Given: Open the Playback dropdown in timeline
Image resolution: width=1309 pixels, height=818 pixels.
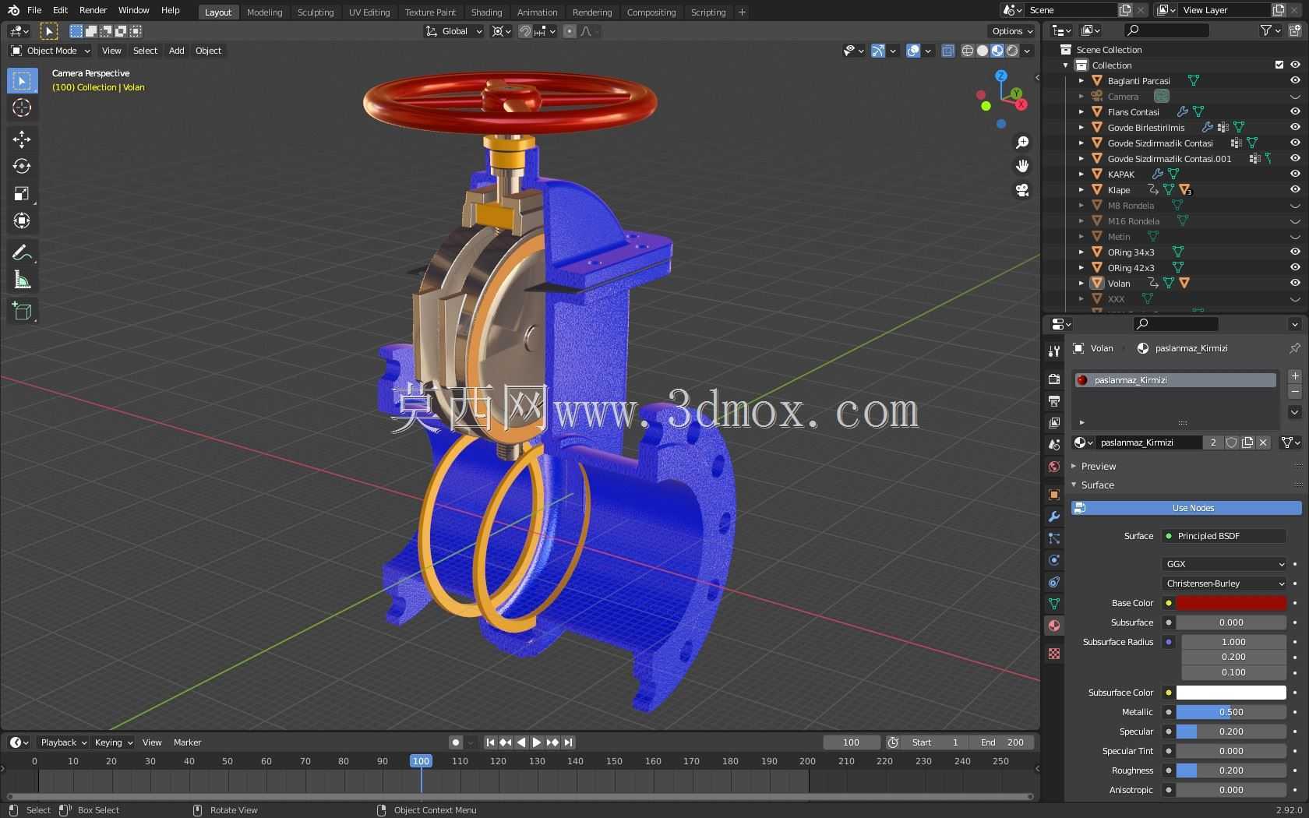Looking at the screenshot, I should (63, 742).
